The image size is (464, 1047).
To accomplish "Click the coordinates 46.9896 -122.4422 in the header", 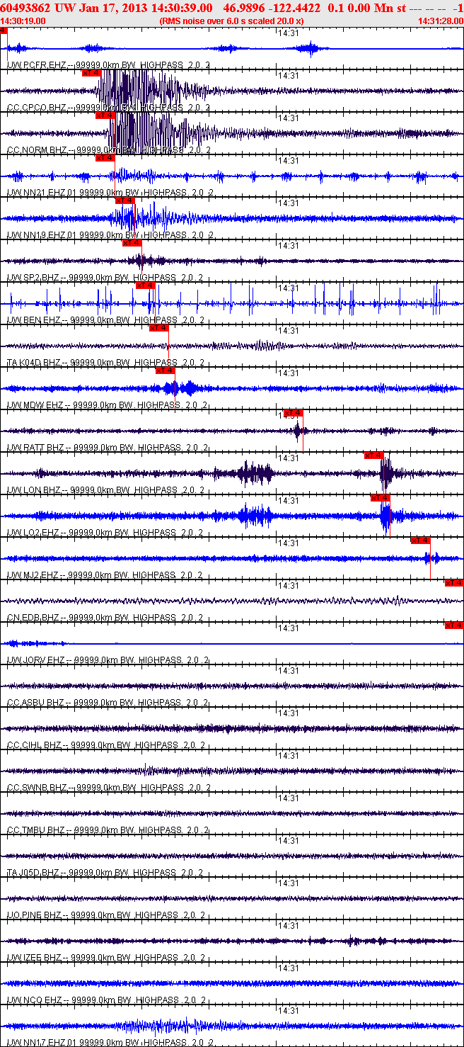I will [272, 8].
